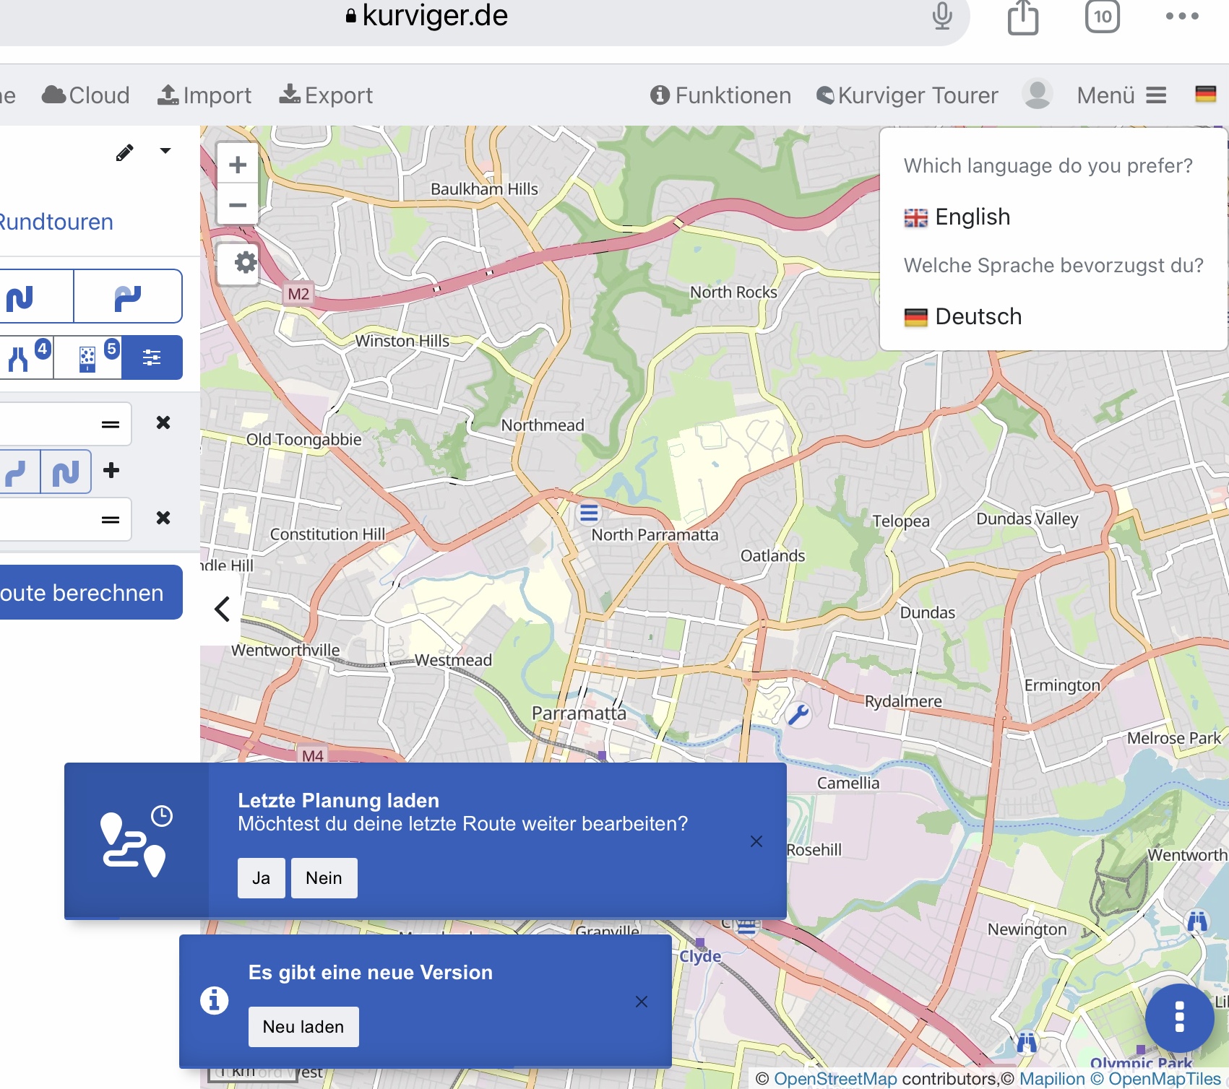The image size is (1229, 1089).
Task: Click the pencil edit icon in sidebar
Action: pos(124,152)
